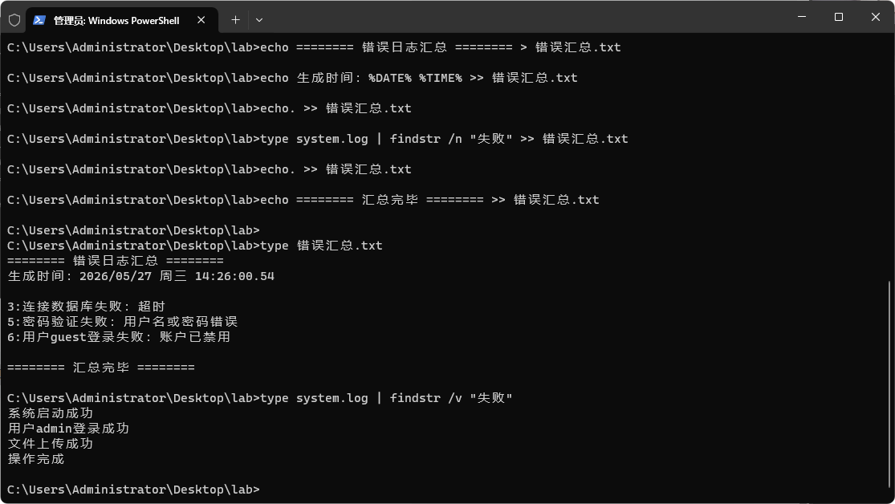The height and width of the screenshot is (504, 895).
Task: Minimize the terminal window
Action: (x=801, y=17)
